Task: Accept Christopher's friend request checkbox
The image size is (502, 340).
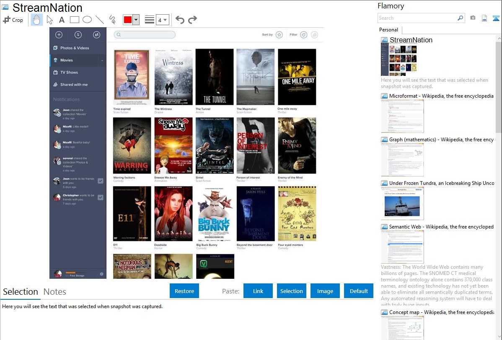Action: [101, 197]
